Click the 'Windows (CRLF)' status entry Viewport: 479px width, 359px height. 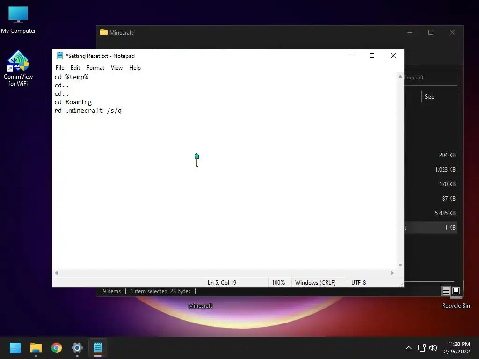click(x=315, y=283)
